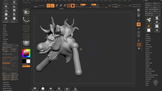Select the TrimDynamic brush
The width and height of the screenshot is (162, 91).
pyautogui.click(x=14, y=19)
